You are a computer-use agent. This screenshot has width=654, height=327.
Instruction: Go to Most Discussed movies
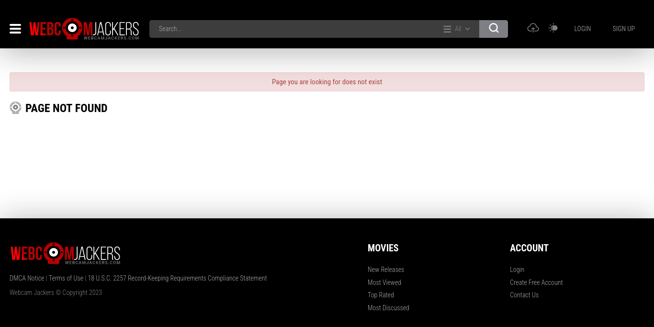388,308
